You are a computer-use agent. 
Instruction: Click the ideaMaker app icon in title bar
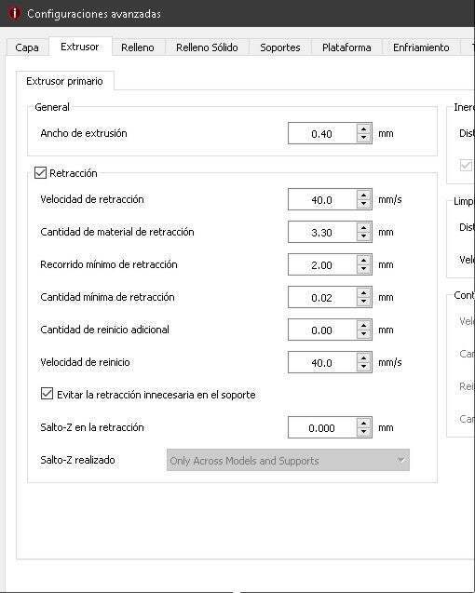click(x=14, y=13)
